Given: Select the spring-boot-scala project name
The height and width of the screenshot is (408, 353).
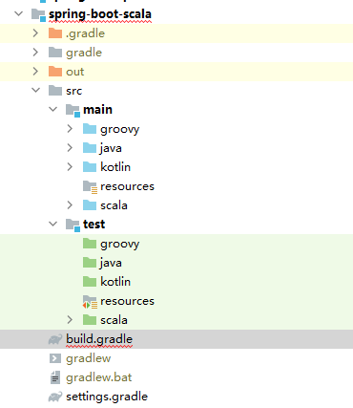Looking at the screenshot, I should pyautogui.click(x=100, y=14).
